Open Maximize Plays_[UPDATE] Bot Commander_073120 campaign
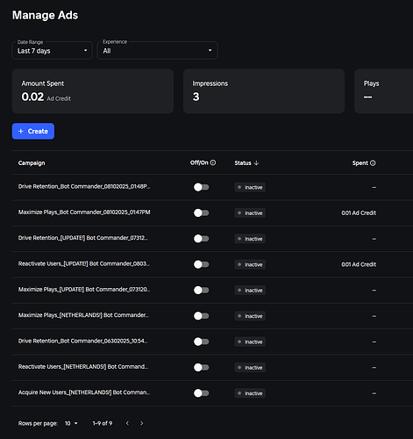413x439 pixels. 84,290
